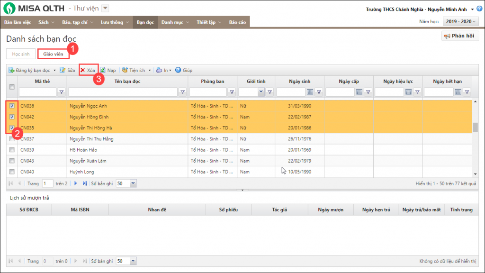Screen dimensions: 485x273
Task: Click the Đăng ký bạn đọc button
Action: click(x=30, y=70)
